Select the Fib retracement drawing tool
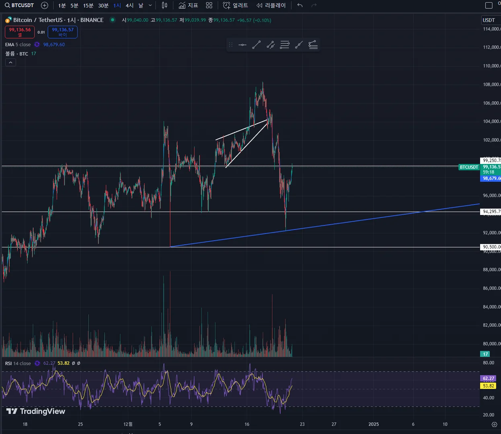 285,45
